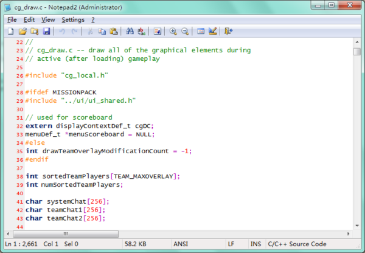Image resolution: width=365 pixels, height=253 pixels.
Task: Click 'Col 1' in status bar
Action: (x=50, y=244)
